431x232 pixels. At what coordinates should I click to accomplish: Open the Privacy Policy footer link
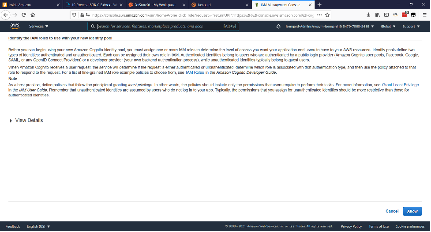pos(351,227)
